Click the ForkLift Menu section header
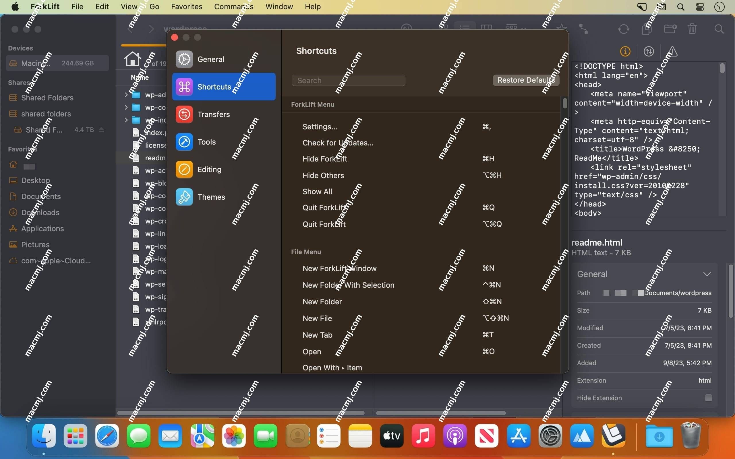Viewport: 735px width, 459px height. pos(313,104)
